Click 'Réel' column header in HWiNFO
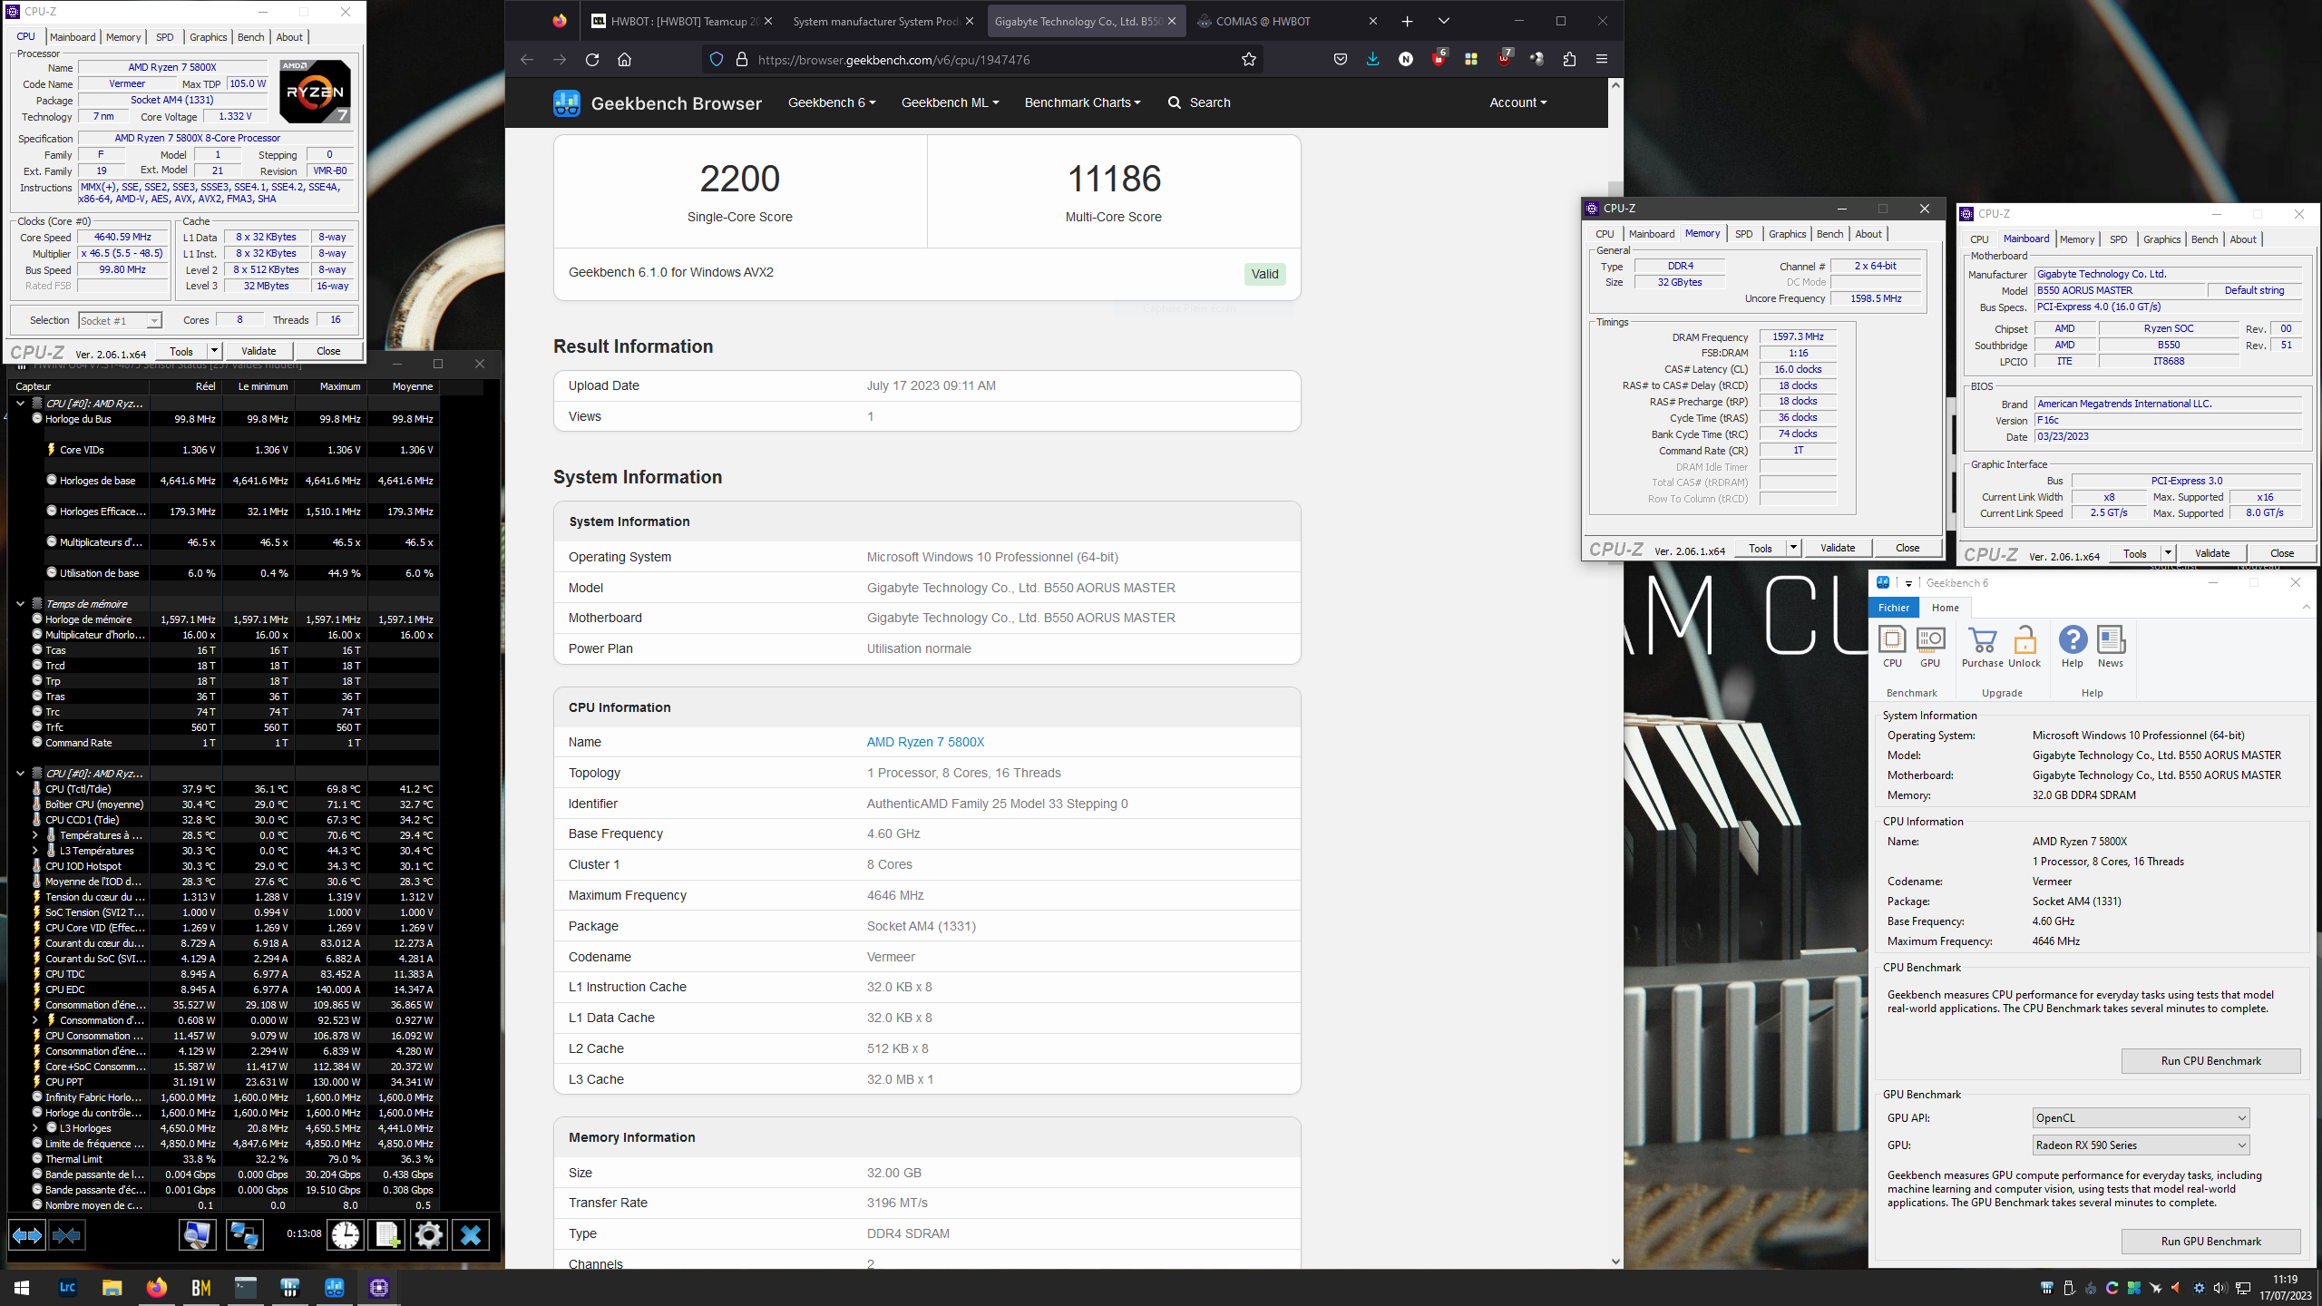This screenshot has height=1306, width=2322. pos(186,386)
